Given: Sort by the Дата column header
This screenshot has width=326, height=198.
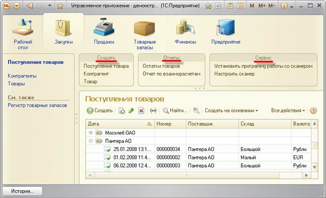Looking at the screenshot, I should (120, 124).
